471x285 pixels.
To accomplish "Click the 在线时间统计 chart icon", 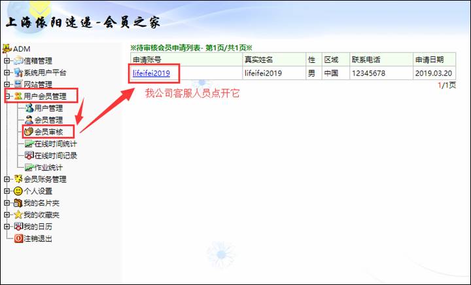I will pos(29,143).
